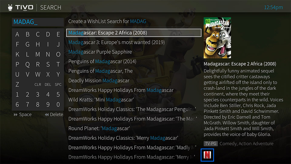Select letter A on the keypad
Image resolution: width=291 pixels, height=164 pixels.
tap(17, 34)
